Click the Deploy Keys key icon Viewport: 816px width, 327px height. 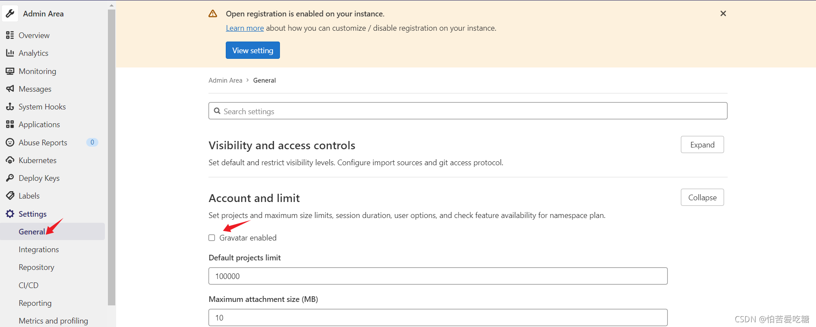10,178
